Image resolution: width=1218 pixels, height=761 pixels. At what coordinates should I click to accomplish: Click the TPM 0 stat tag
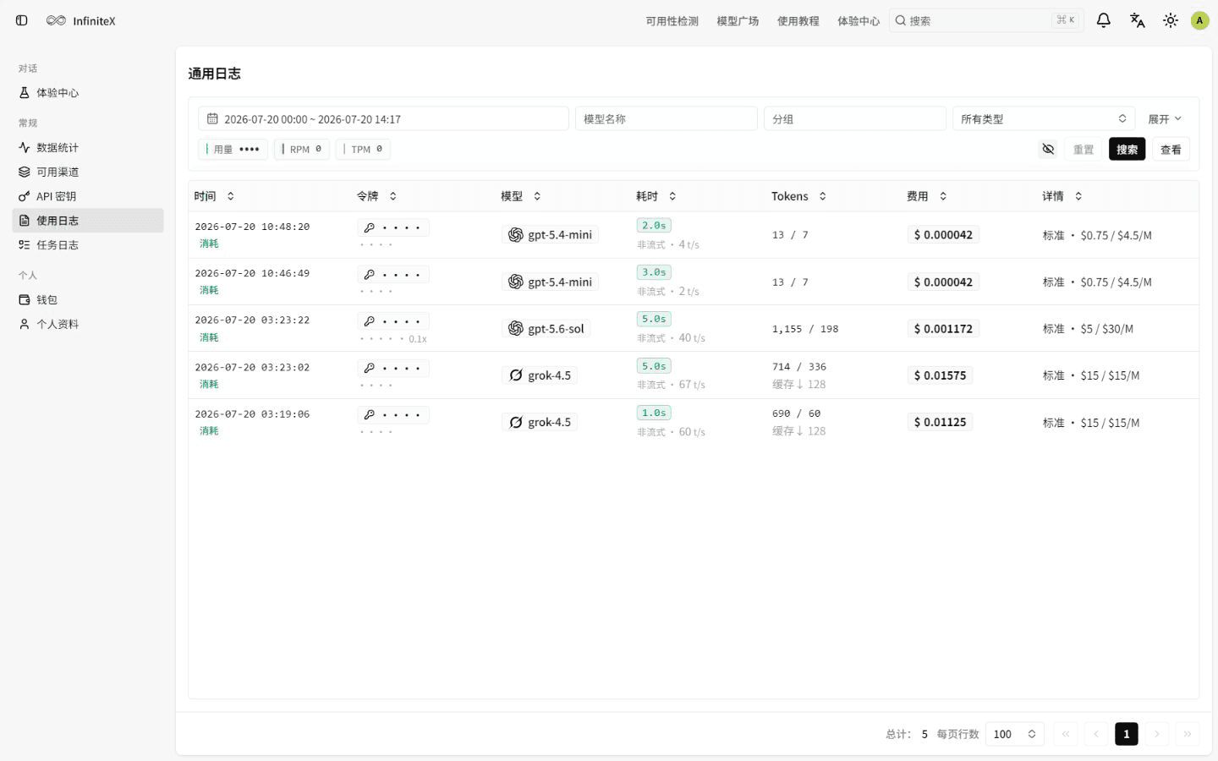tap(363, 149)
